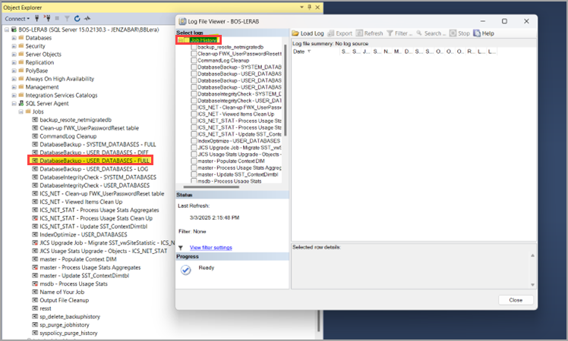
Task: Check ICS_NET - Viewed Items Clean Up checkbox
Action: pos(194,114)
